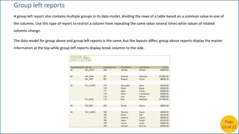This screenshot has height=134, width=239.
Task: Click last name 'Taylor'
Action: click(x=142, y=112)
